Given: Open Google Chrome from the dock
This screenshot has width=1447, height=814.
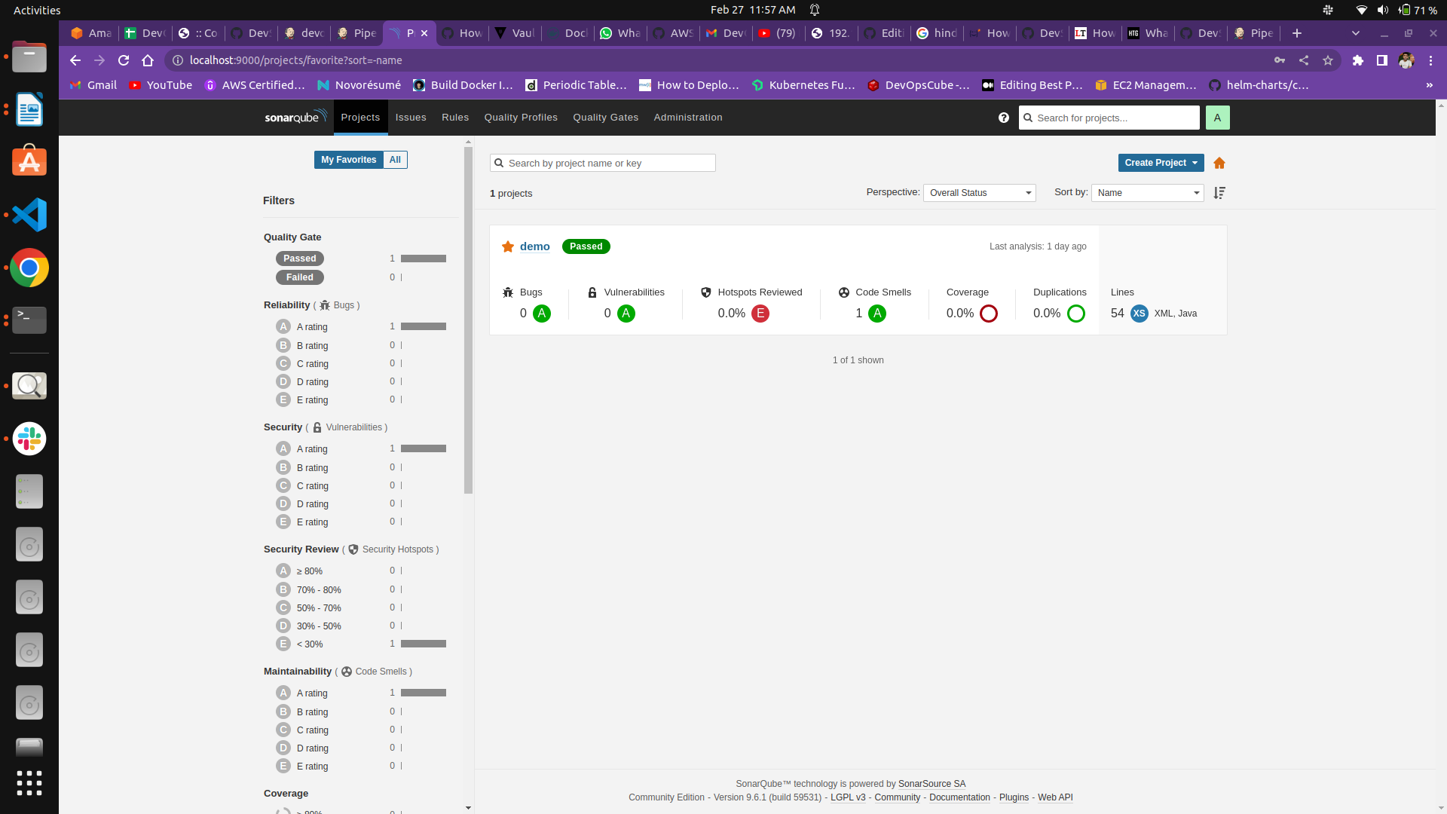Looking at the screenshot, I should (x=29, y=268).
